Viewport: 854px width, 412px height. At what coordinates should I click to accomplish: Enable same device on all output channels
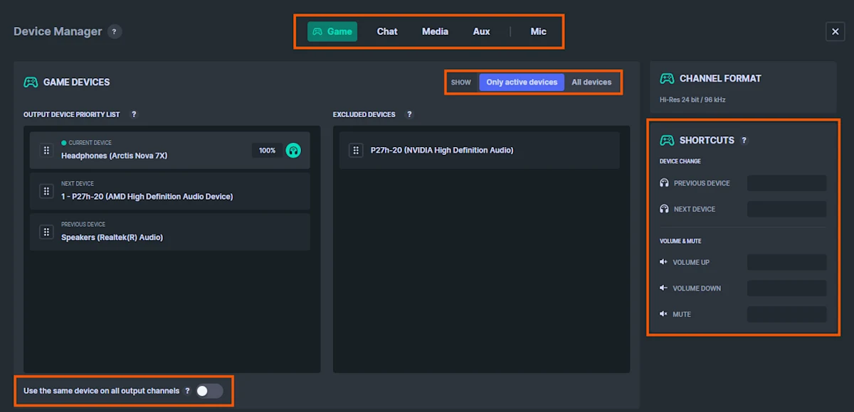209,391
